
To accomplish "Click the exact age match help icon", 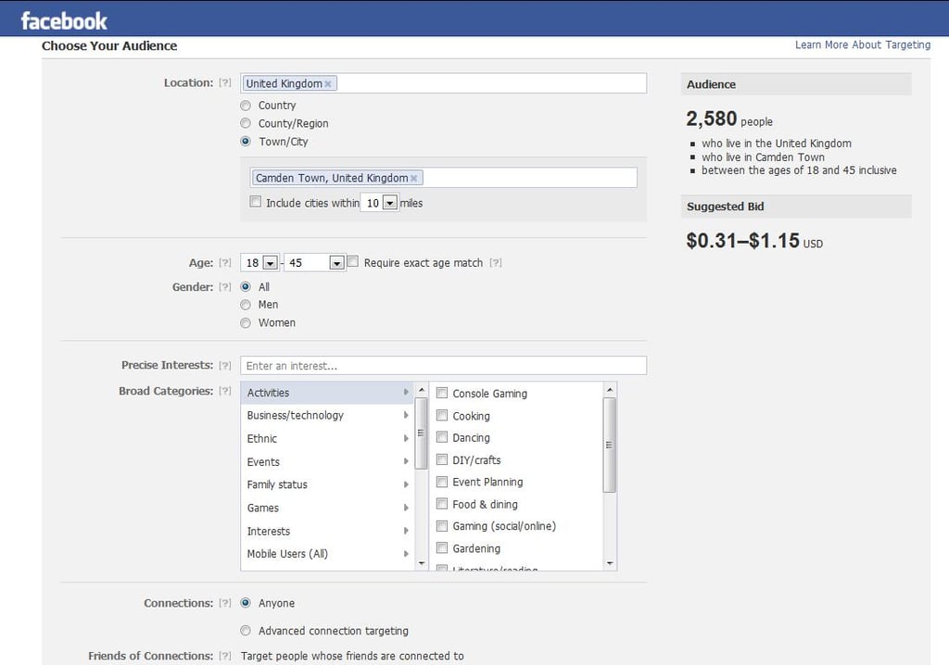I will pyautogui.click(x=496, y=263).
